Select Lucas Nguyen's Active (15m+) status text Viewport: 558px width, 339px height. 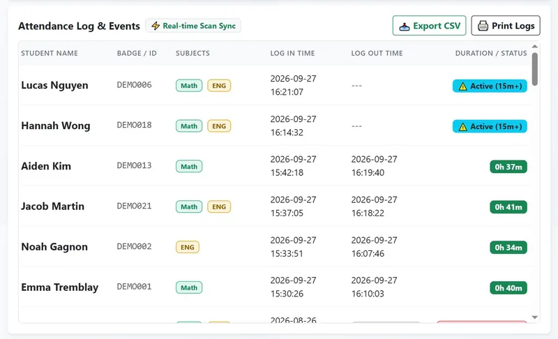click(x=496, y=86)
